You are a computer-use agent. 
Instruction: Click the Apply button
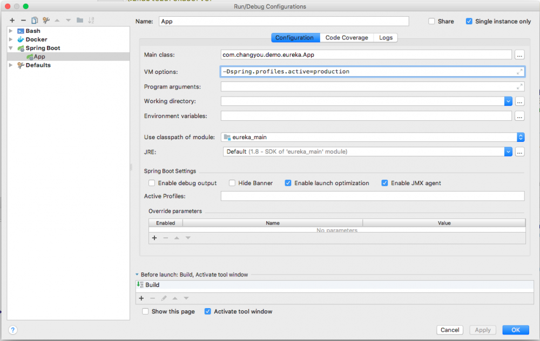click(x=483, y=330)
